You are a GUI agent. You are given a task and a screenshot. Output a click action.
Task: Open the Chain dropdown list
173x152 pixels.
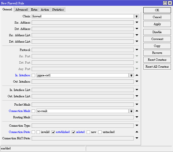click(136, 16)
